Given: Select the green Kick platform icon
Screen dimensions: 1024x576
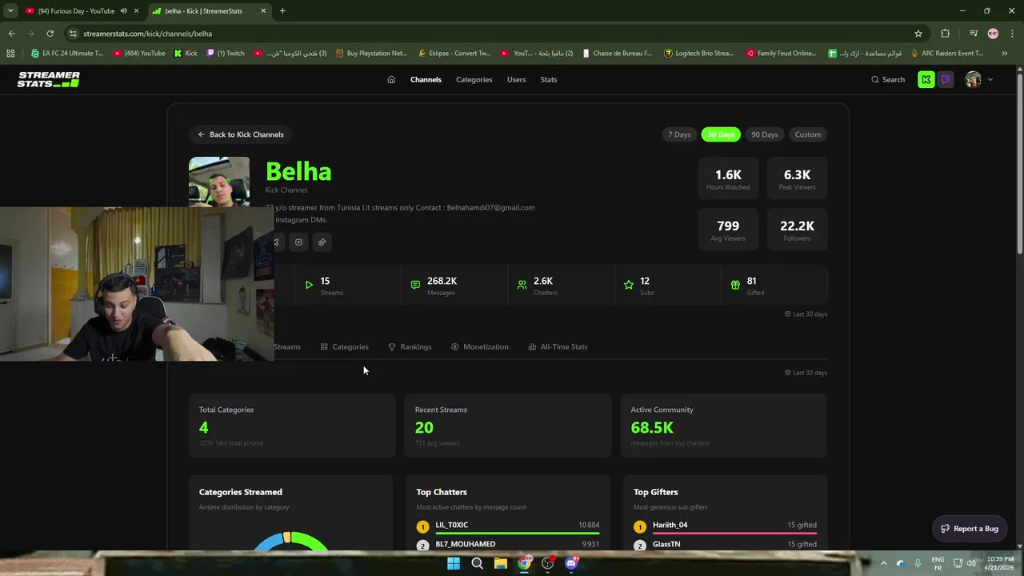Looking at the screenshot, I should pos(926,79).
